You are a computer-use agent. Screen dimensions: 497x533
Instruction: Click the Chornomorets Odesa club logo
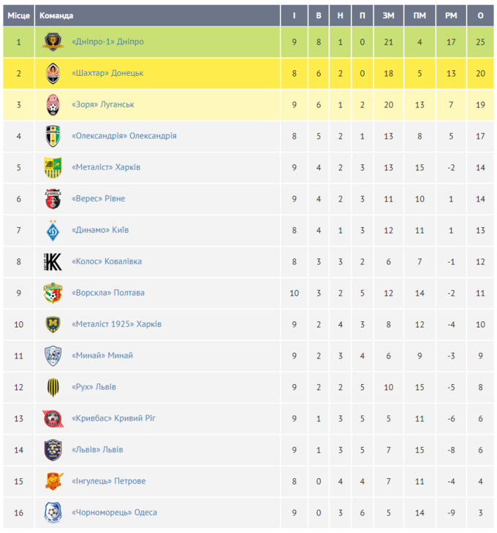tap(53, 513)
